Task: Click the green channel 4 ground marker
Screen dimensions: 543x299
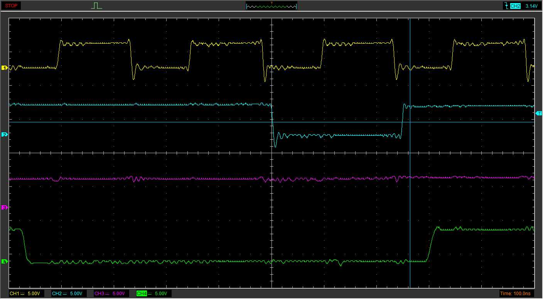Action: [x=5, y=262]
